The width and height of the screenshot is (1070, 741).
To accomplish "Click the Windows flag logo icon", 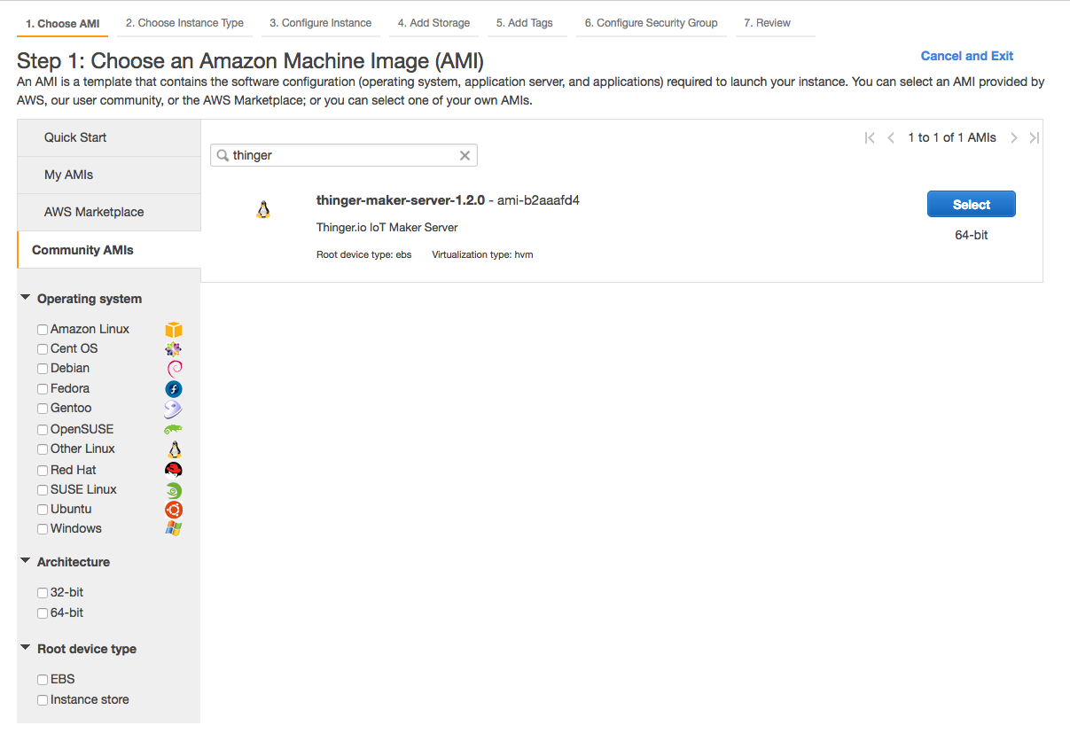I will pos(174,529).
